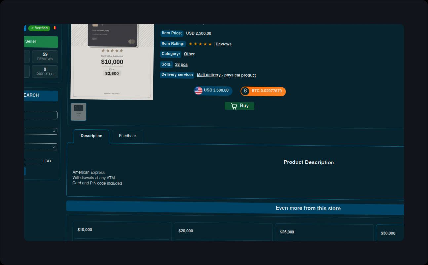
Task: Open the $10,000 store item card
Action: click(122, 232)
